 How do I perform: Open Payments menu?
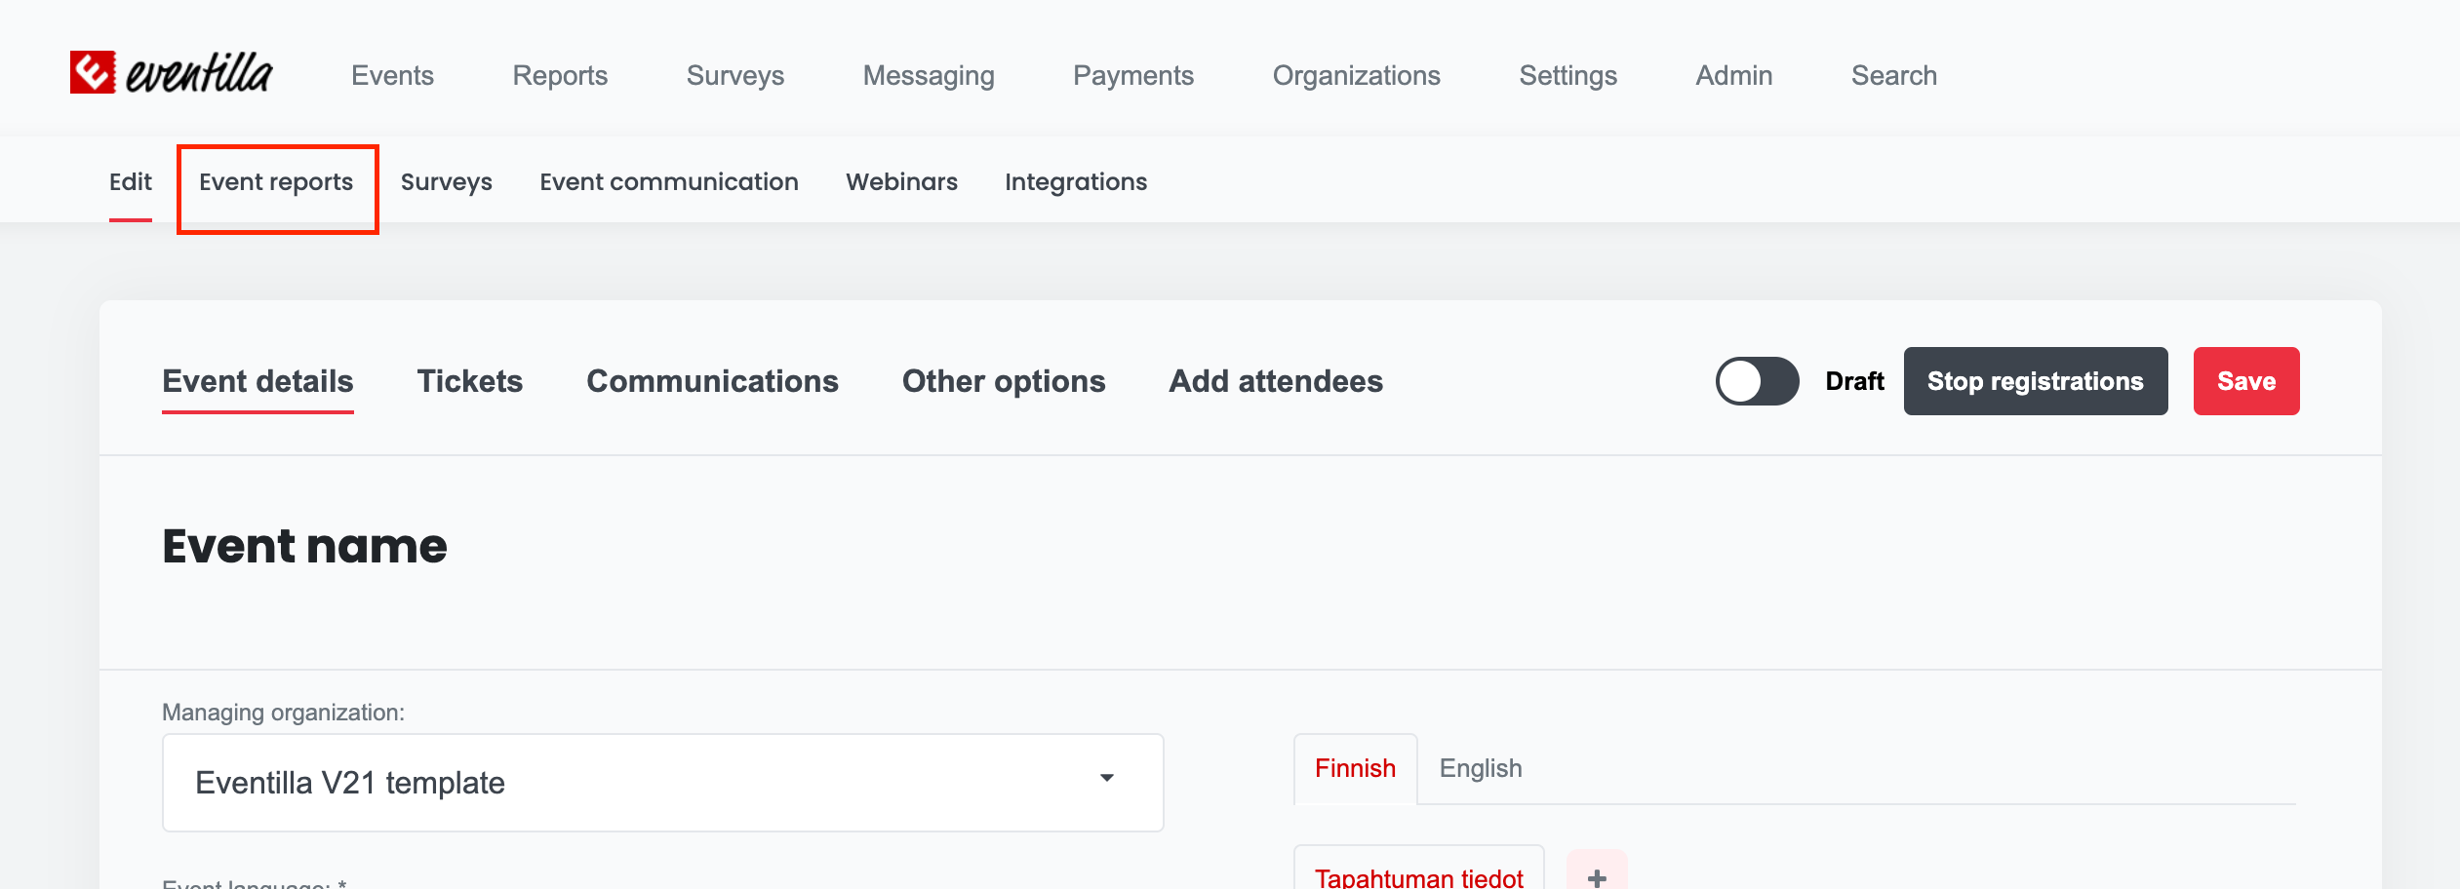point(1133,75)
